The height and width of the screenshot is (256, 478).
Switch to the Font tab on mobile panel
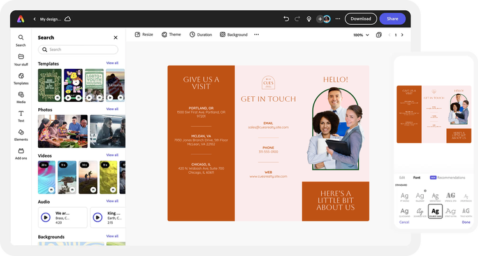(417, 178)
